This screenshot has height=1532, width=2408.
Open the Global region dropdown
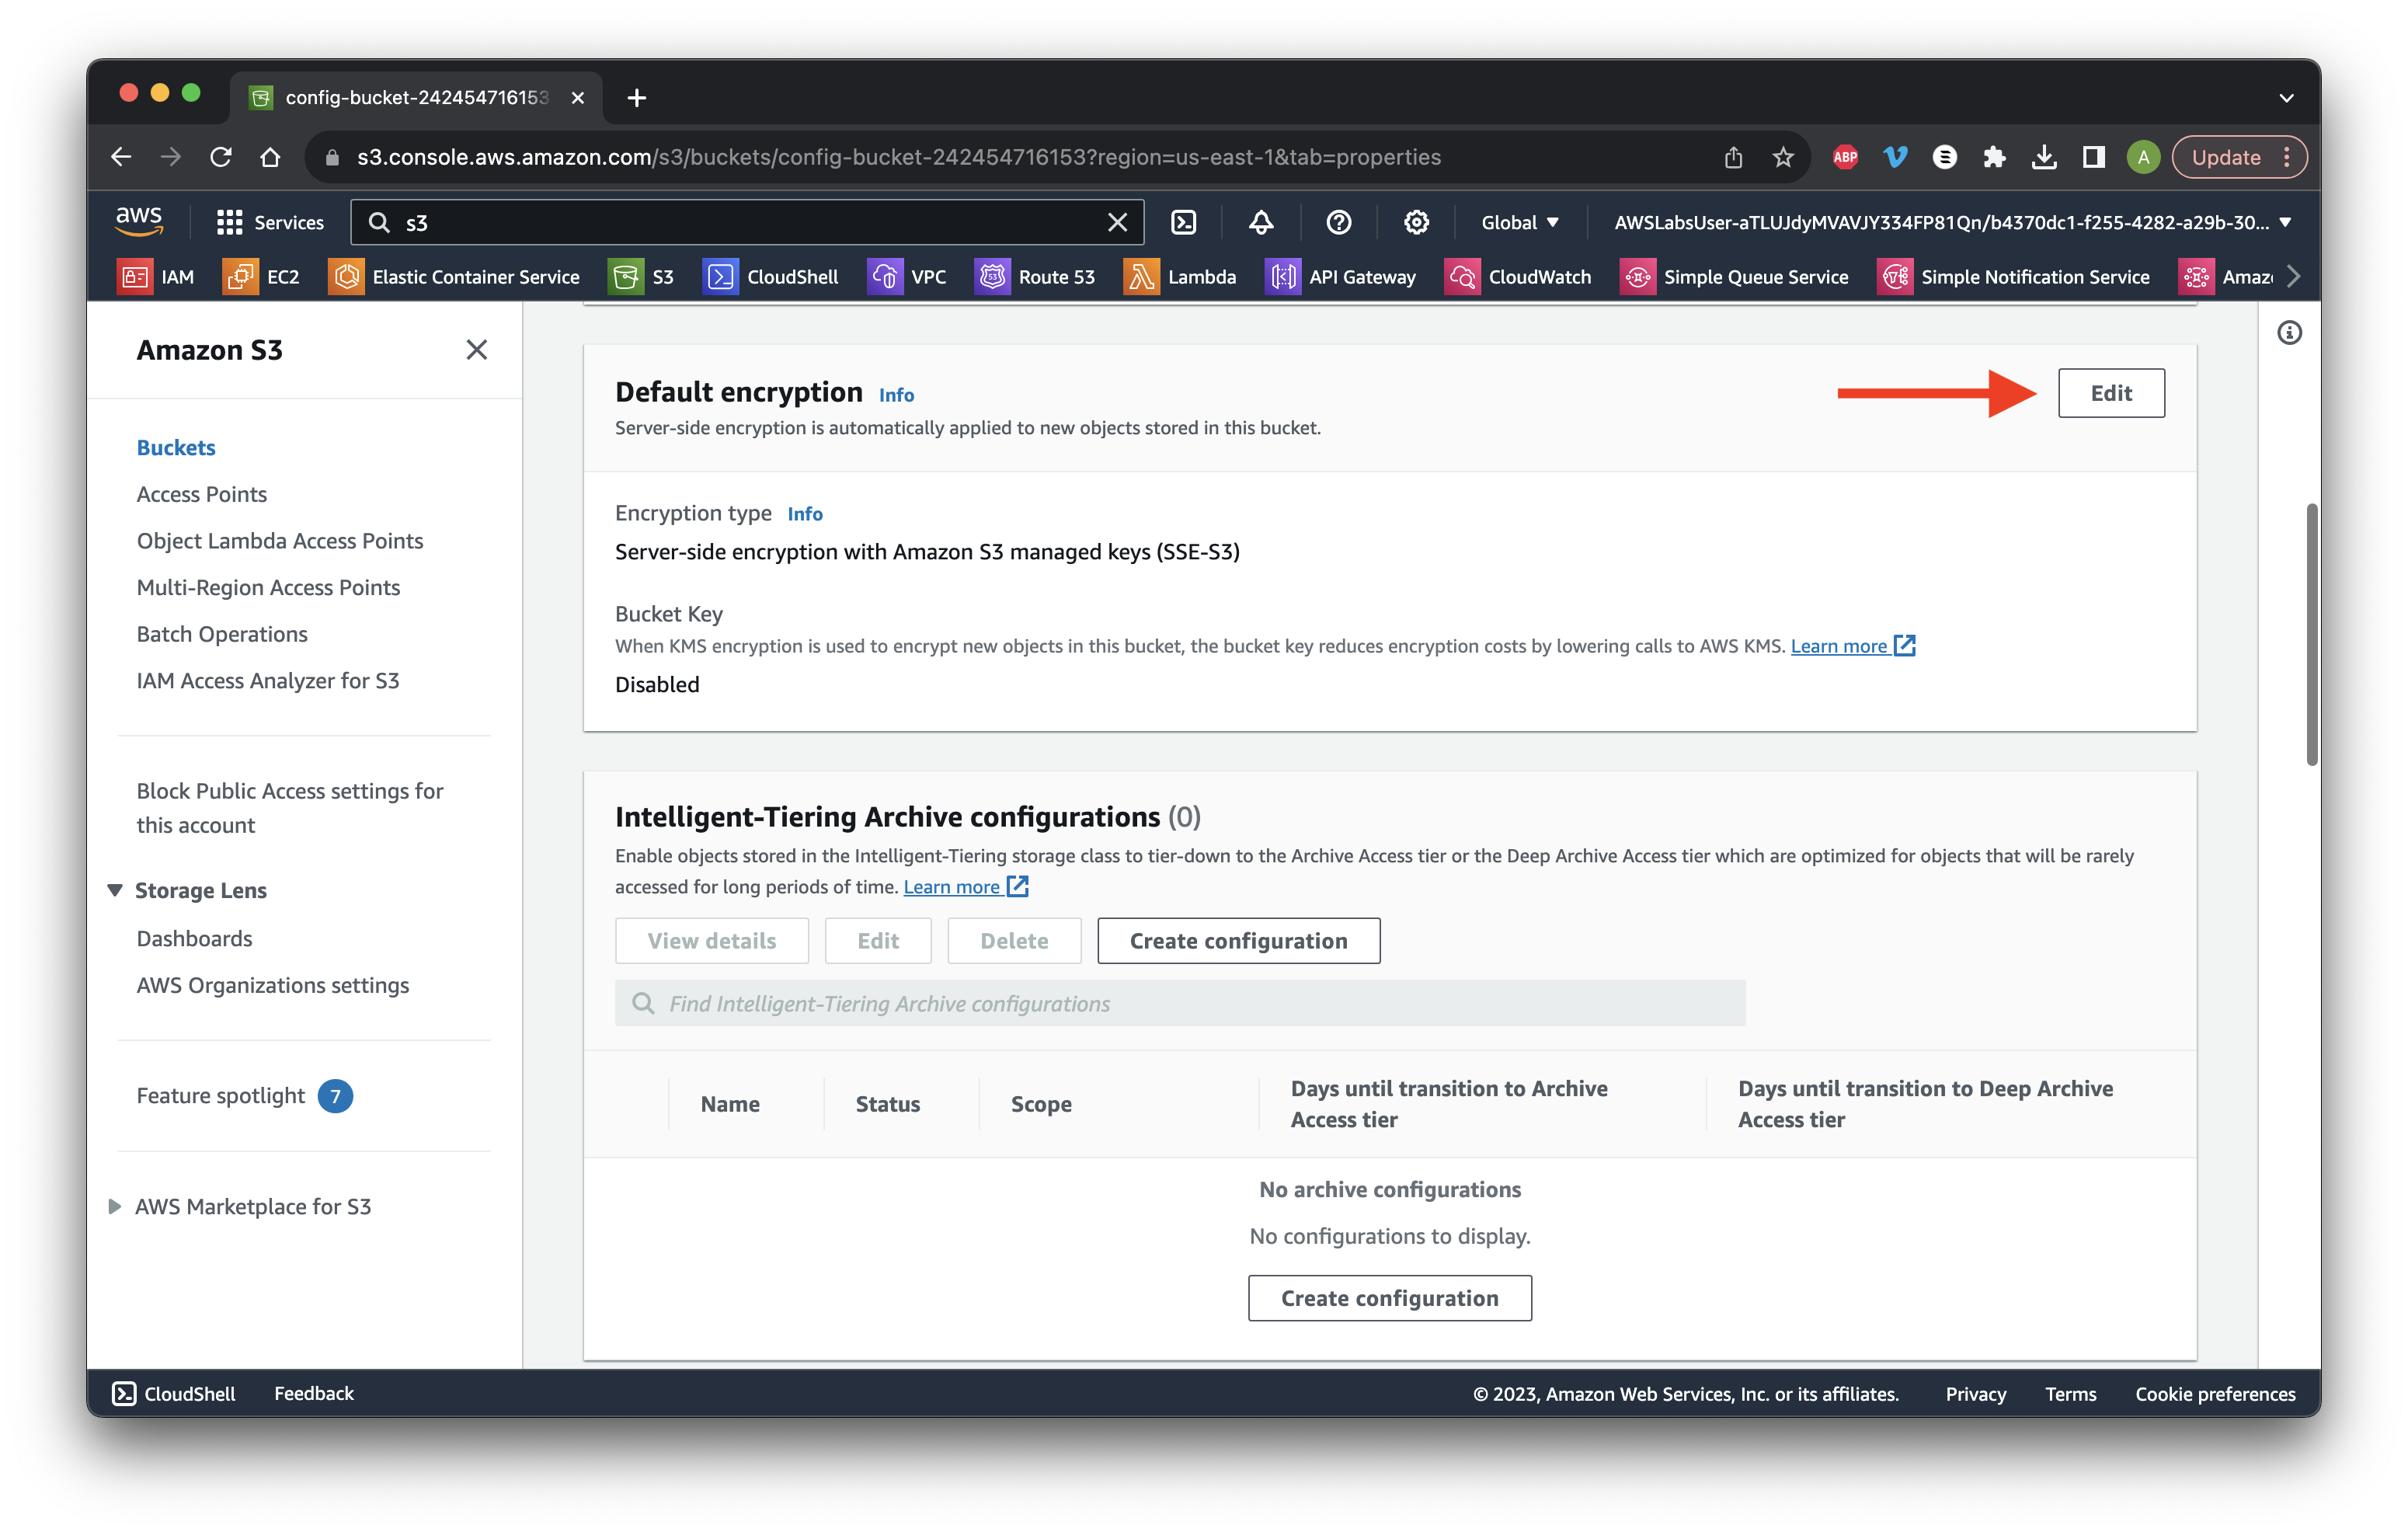coord(1519,222)
